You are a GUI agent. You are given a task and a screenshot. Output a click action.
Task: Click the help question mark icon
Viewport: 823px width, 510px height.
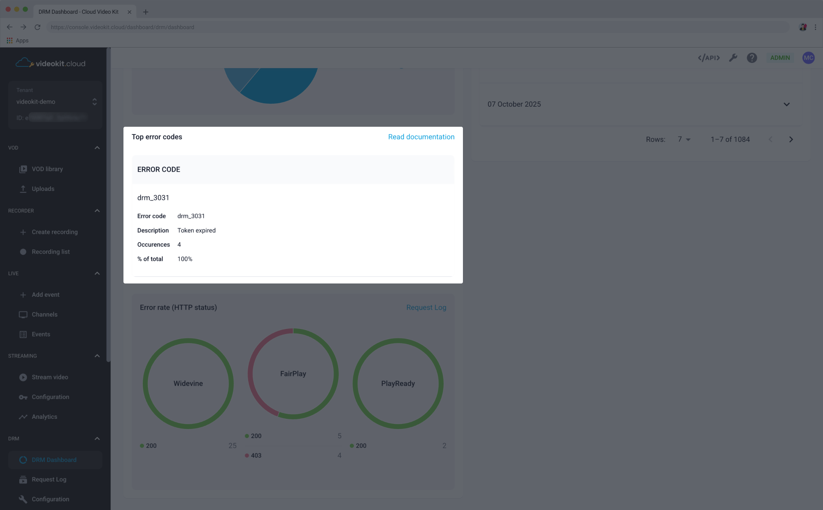click(x=752, y=57)
